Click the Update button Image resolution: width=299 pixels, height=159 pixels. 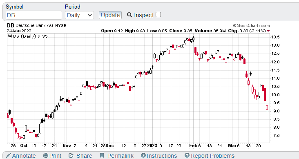tap(110, 15)
